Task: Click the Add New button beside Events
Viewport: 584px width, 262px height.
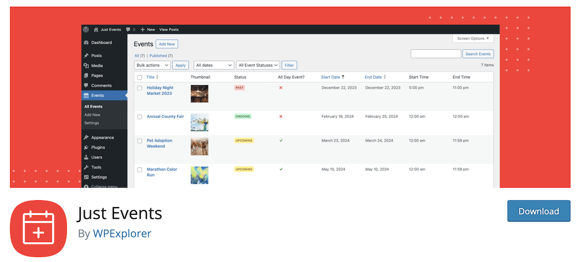Action: coord(167,44)
